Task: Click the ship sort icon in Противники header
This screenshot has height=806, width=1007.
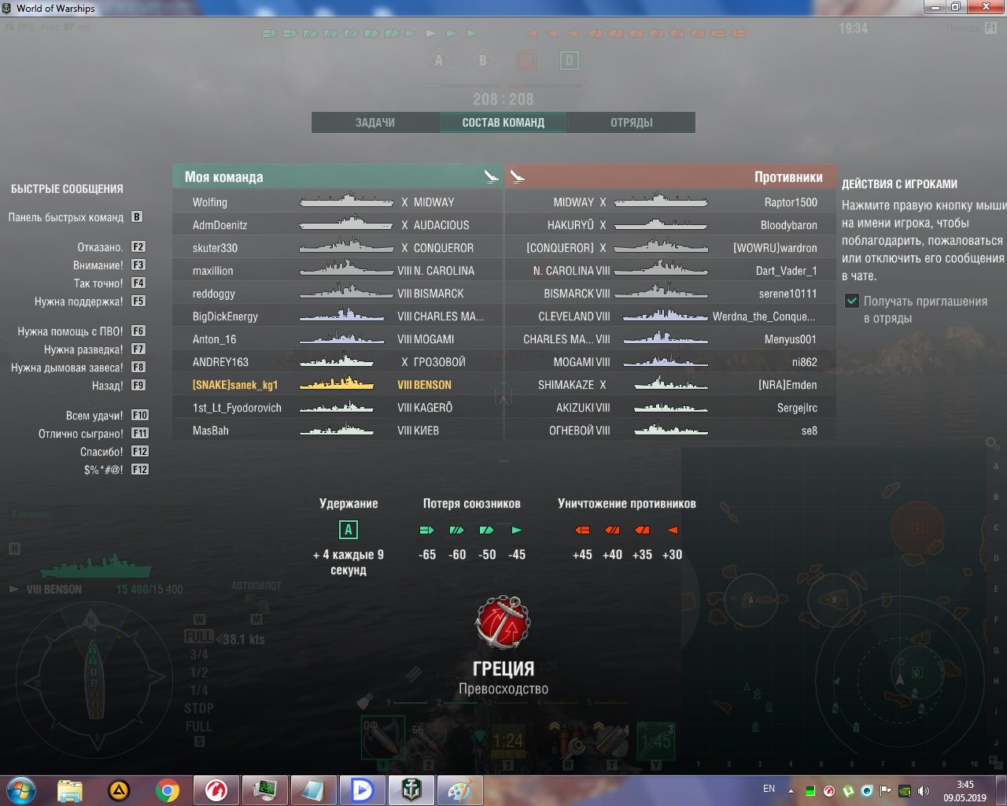Action: coord(517,176)
